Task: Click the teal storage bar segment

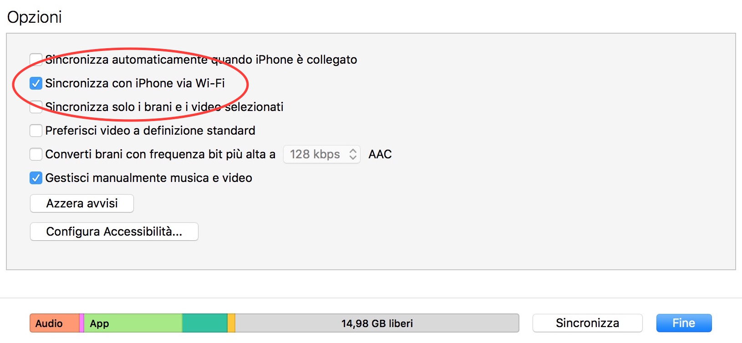Action: [205, 323]
